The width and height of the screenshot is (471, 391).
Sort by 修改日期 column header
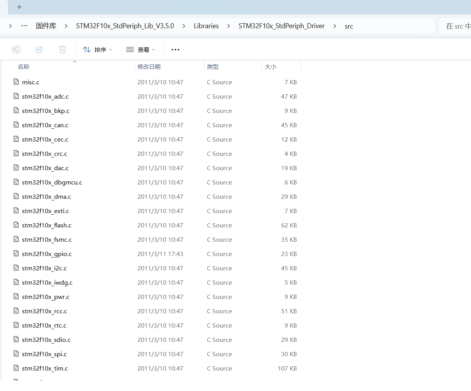click(x=149, y=67)
